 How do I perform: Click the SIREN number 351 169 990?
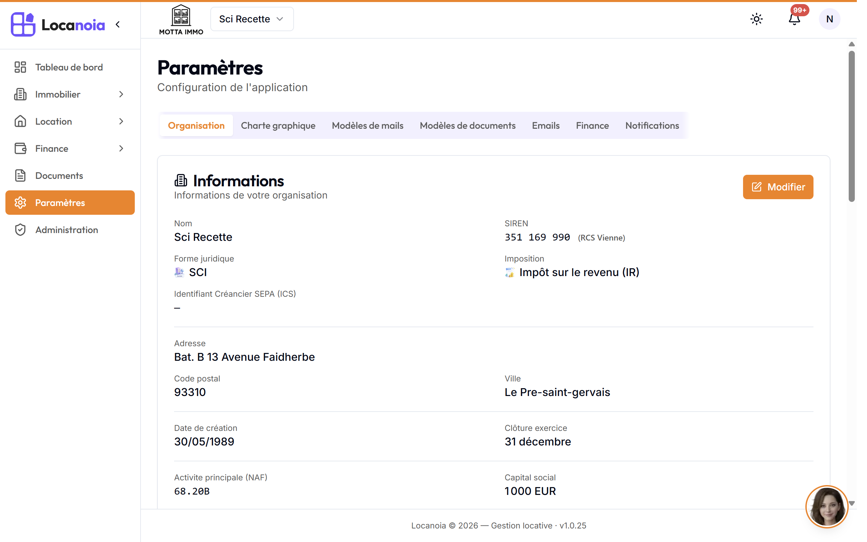pyautogui.click(x=537, y=237)
